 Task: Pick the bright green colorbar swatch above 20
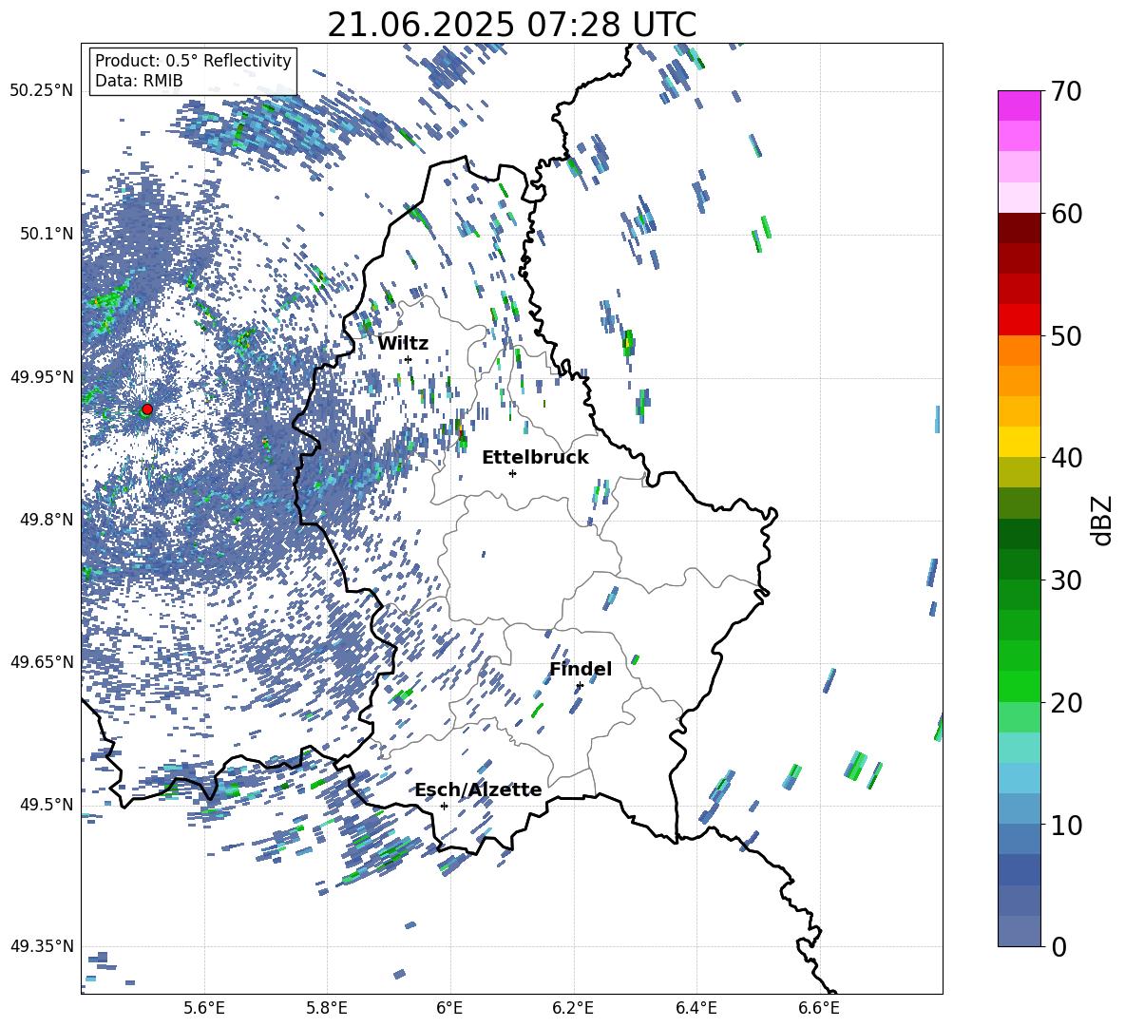(1019, 686)
